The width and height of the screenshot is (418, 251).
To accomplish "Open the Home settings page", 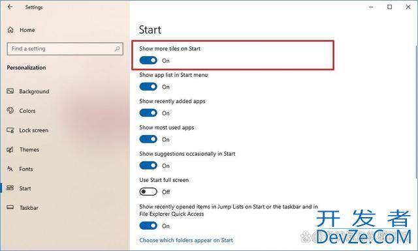I will coord(27,30).
